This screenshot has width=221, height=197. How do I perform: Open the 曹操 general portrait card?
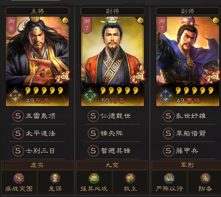click(188, 61)
